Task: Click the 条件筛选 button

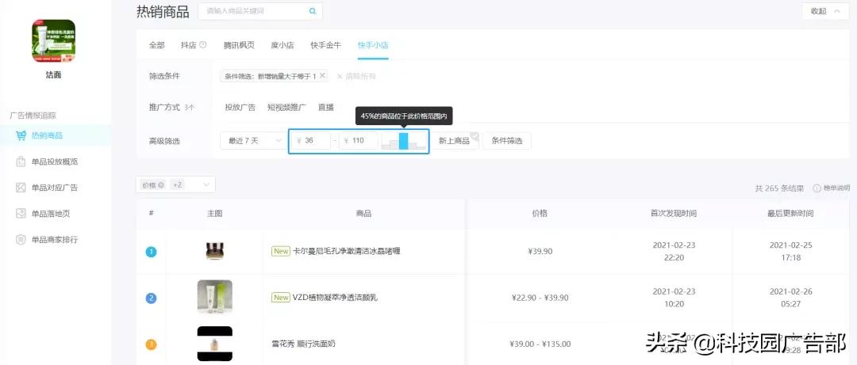Action: pos(506,141)
